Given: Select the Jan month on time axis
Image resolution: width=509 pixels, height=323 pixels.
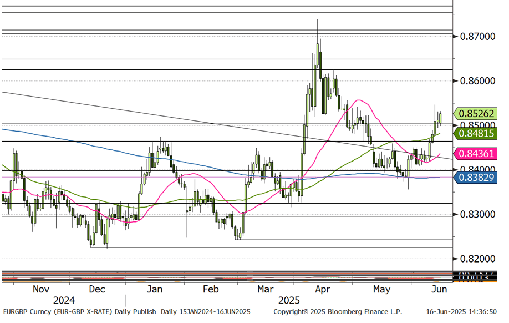Looking at the screenshot, I should 154,289.
